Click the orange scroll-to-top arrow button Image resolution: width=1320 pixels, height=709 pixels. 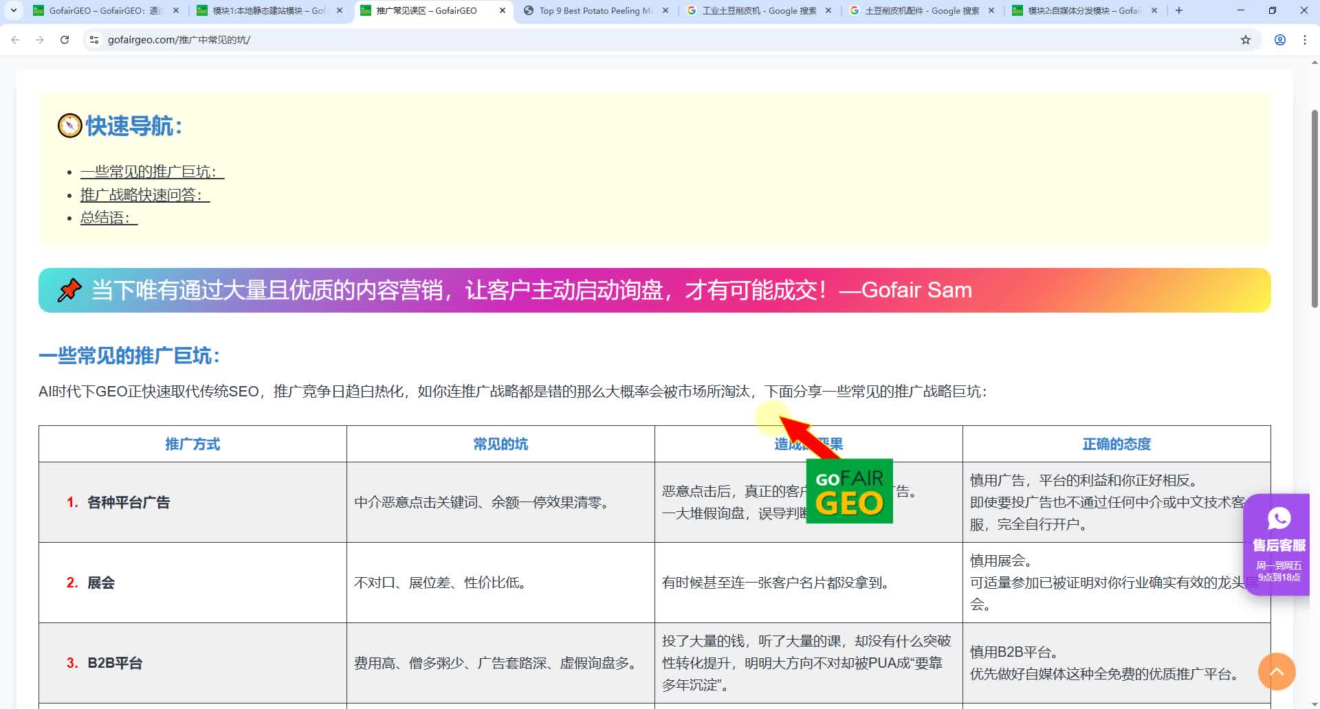1277,671
